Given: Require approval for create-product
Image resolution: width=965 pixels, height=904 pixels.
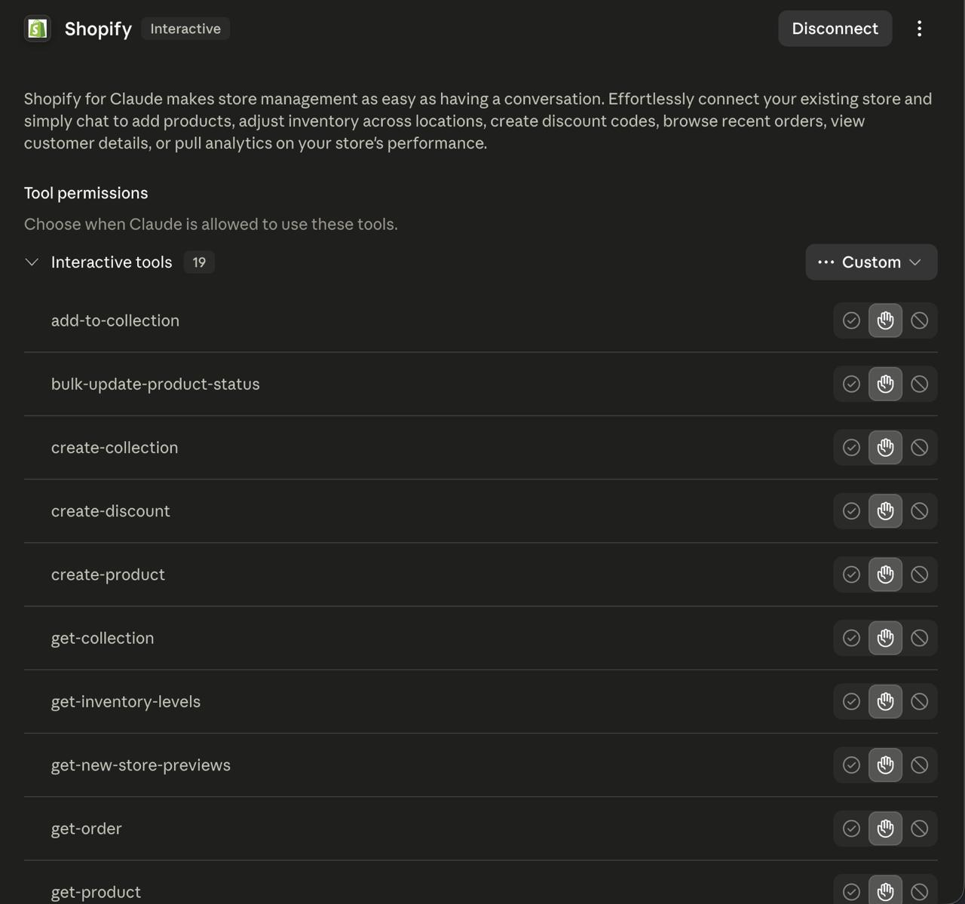Looking at the screenshot, I should click(885, 575).
